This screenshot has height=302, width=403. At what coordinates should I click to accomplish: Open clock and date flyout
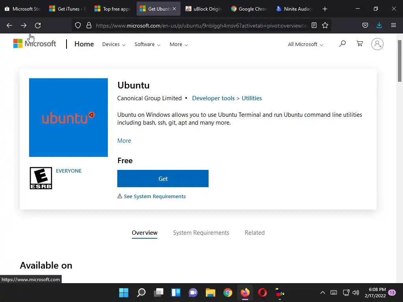375,293
